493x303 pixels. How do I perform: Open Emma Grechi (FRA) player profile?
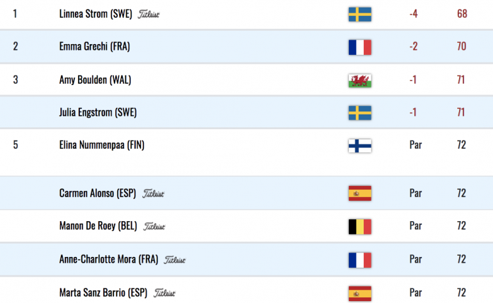click(94, 47)
